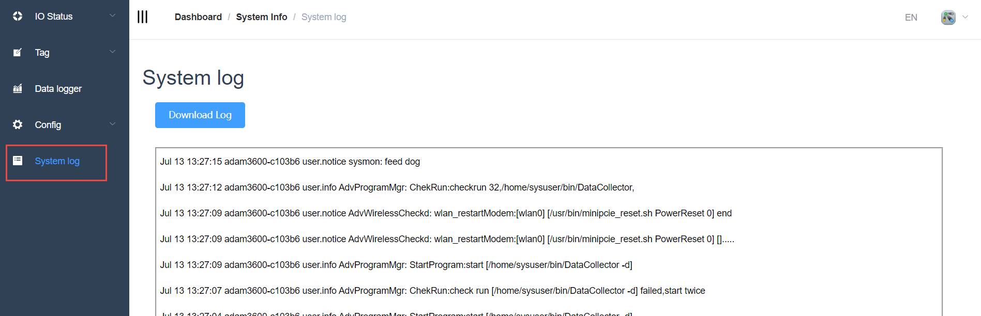Expand the IO Status submenu chevron

(112, 15)
